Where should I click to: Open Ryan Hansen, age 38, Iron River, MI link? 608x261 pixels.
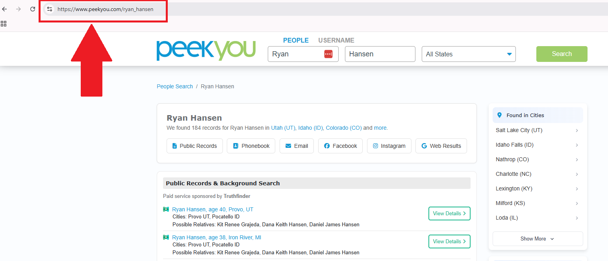(x=217, y=237)
